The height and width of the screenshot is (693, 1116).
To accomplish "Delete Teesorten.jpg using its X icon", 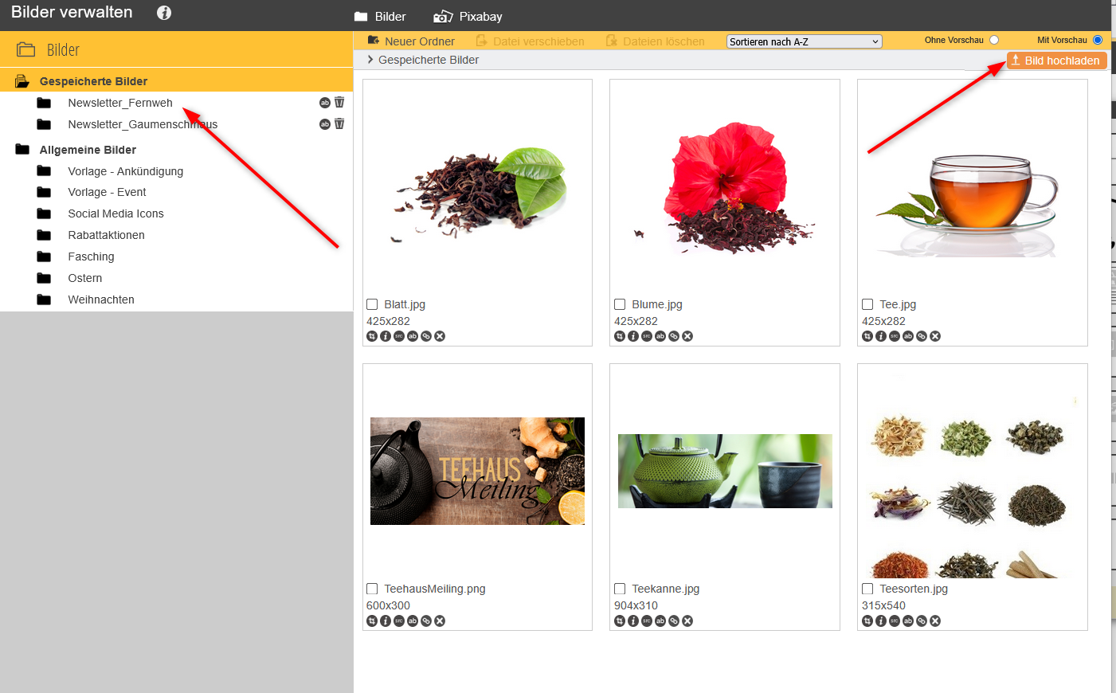I will (x=935, y=621).
